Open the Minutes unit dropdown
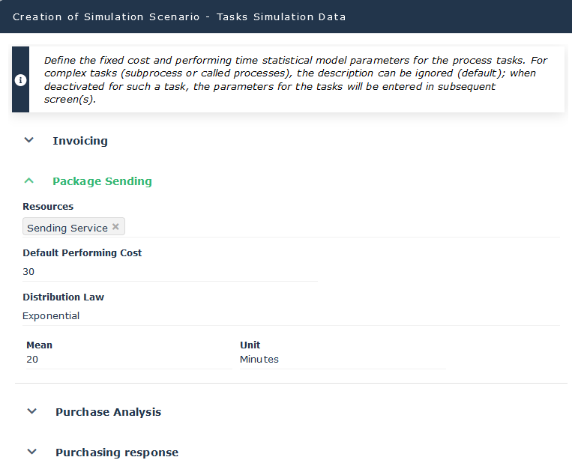 (342, 360)
